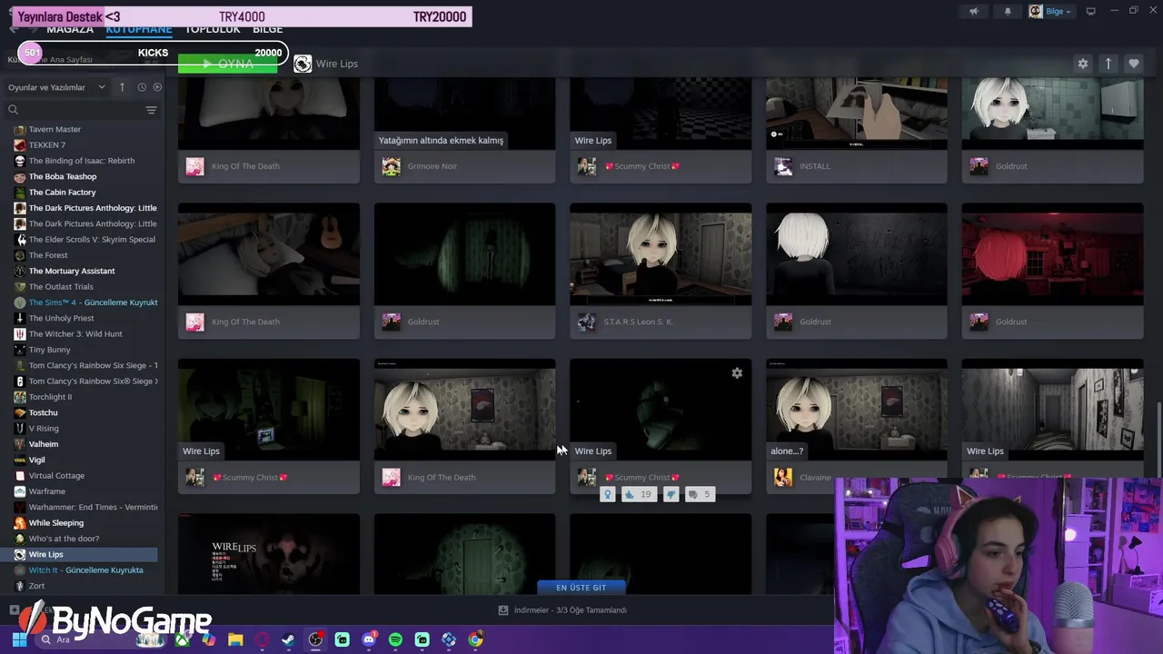Screen dimensions: 1163x654
Task: Open Google Chrome from the taskbar
Action: [475, 639]
